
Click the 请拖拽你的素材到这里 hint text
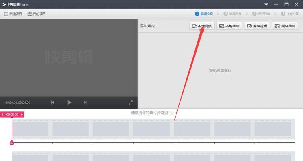pyautogui.click(x=149, y=113)
